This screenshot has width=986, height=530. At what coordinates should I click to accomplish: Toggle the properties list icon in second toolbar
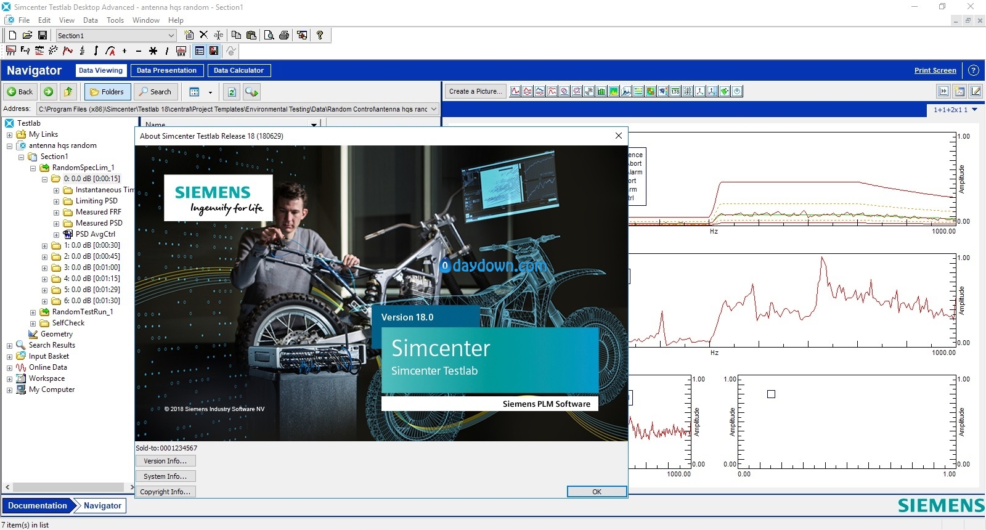tap(199, 51)
